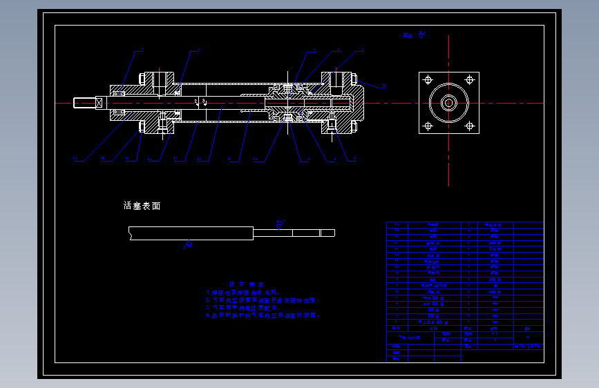Viewport: 599px width, 388px height.
Task: Select bottom-right bolt hole in end view
Action: coord(470,126)
